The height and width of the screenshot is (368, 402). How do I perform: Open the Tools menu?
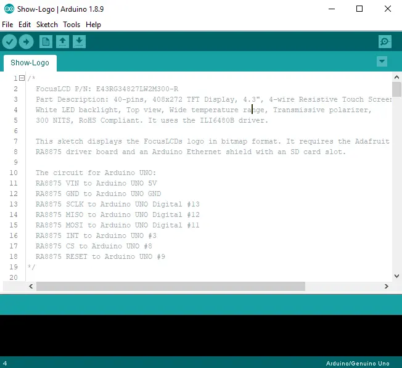point(72,25)
